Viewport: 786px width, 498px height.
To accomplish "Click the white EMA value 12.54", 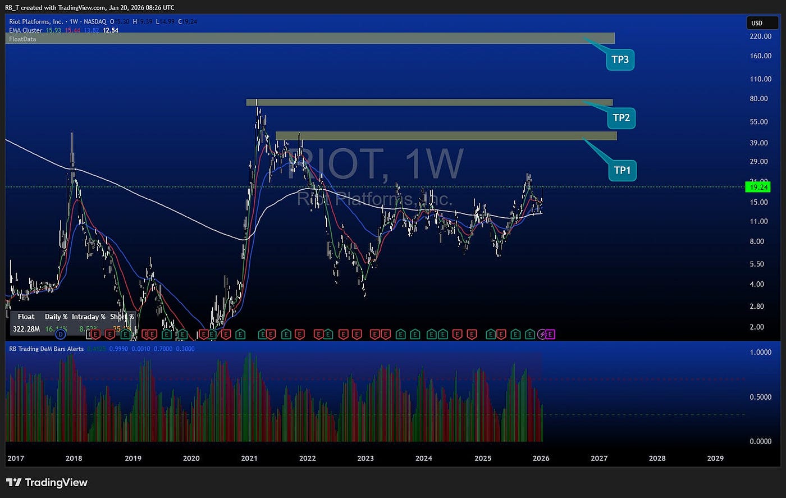I will coord(111,30).
